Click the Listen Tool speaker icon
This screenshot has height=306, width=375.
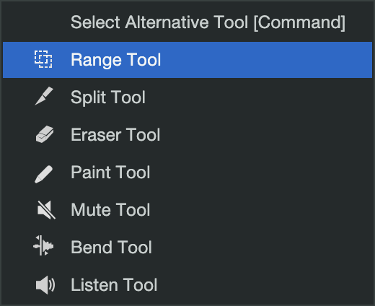coord(45,285)
